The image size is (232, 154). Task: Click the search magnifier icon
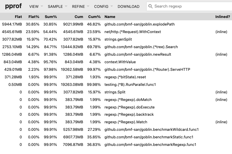(150, 6)
